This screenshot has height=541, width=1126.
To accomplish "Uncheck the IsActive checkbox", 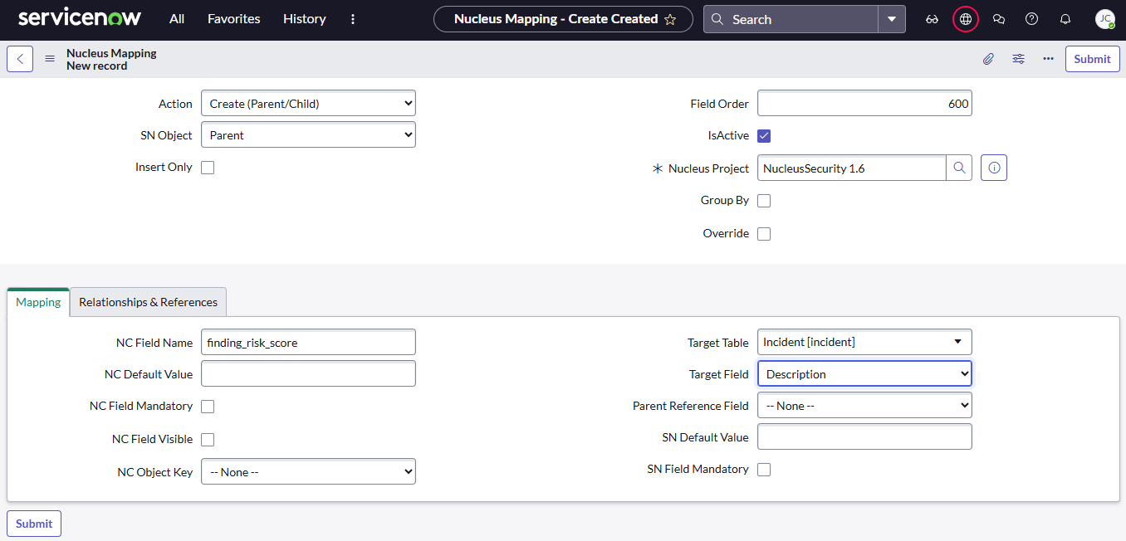I will click(x=764, y=136).
